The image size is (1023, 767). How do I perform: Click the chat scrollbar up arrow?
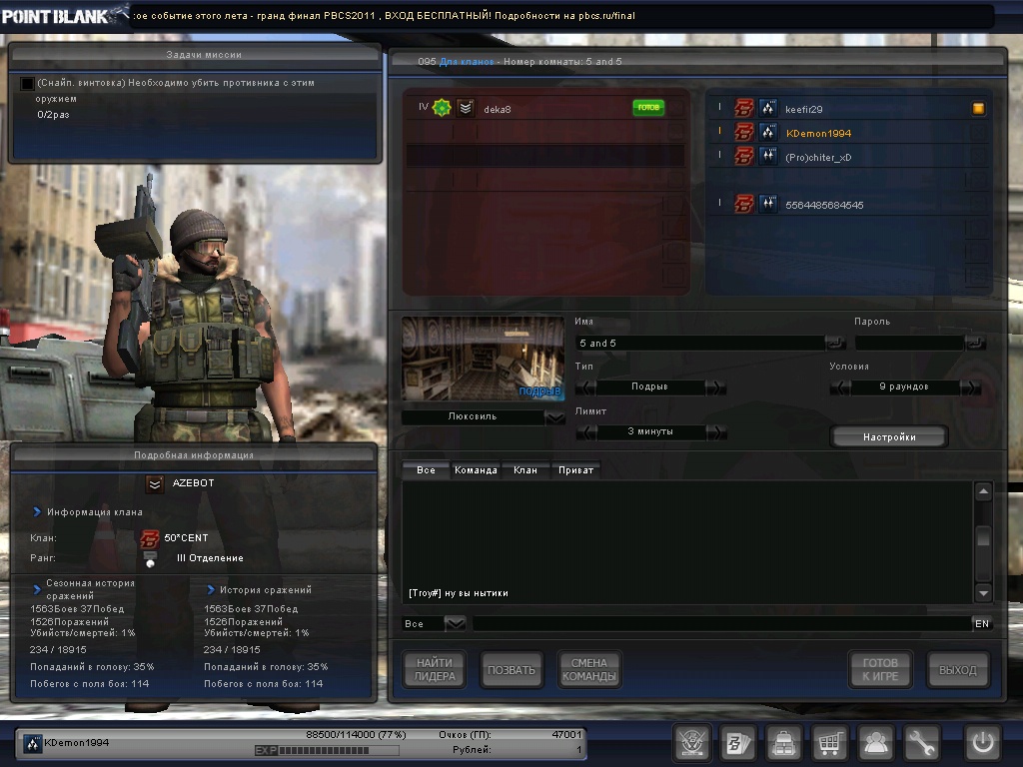pyautogui.click(x=983, y=491)
